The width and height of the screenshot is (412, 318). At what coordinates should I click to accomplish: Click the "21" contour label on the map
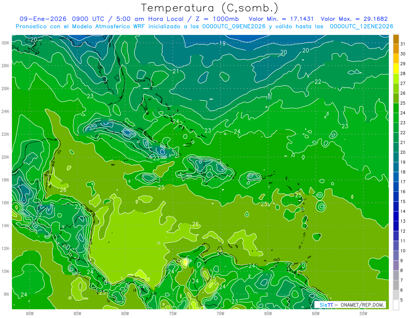tap(176, 71)
